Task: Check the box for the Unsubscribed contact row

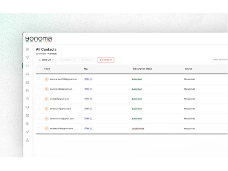Action: 39,128
